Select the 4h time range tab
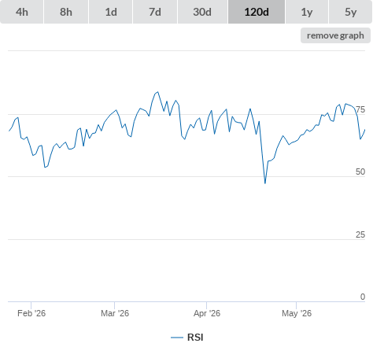The height and width of the screenshot is (358, 373). coord(22,12)
